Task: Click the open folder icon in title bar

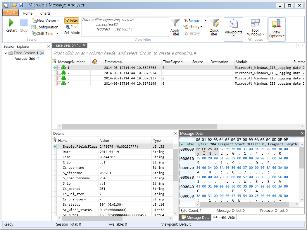Action: pos(15,5)
